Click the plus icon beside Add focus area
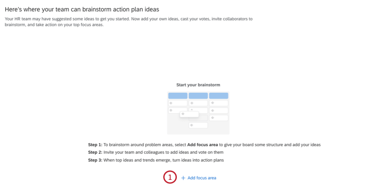372x186 pixels. 183,178
